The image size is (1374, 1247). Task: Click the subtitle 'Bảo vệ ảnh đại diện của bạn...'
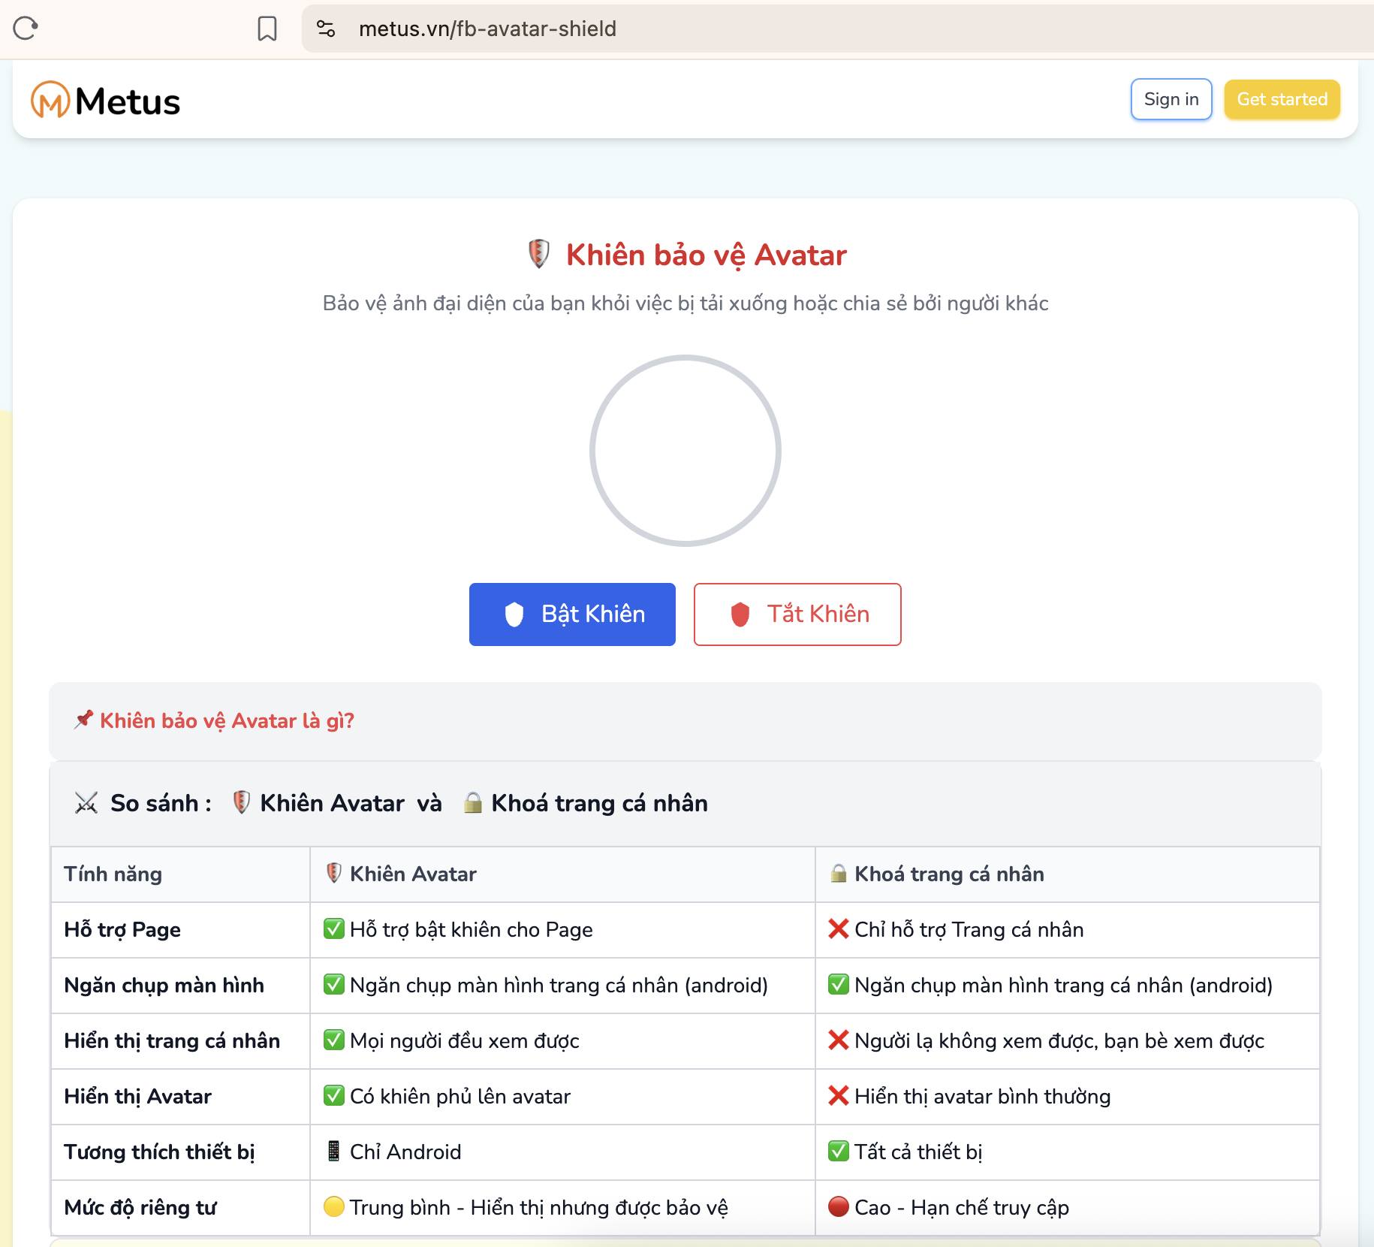(685, 303)
